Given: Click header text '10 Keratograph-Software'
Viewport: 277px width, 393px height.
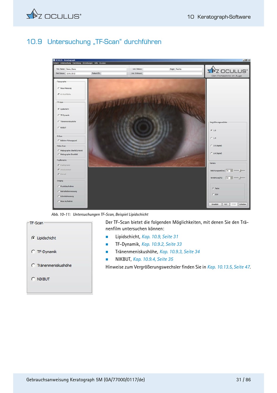Looking at the screenshot, I should (x=219, y=17).
